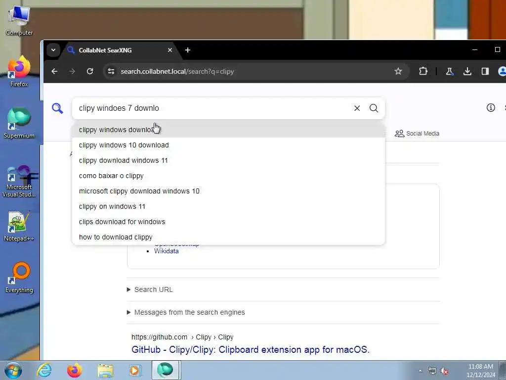This screenshot has width=506, height=380.
Task: Click the browser forward arrow
Action: pyautogui.click(x=72, y=71)
